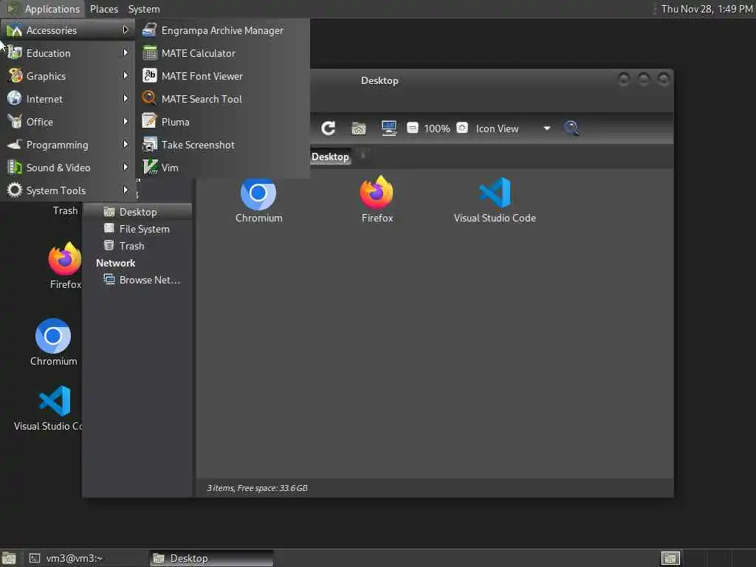Click the search magnifier in file manager toolbar
The image size is (756, 567).
pyautogui.click(x=571, y=128)
